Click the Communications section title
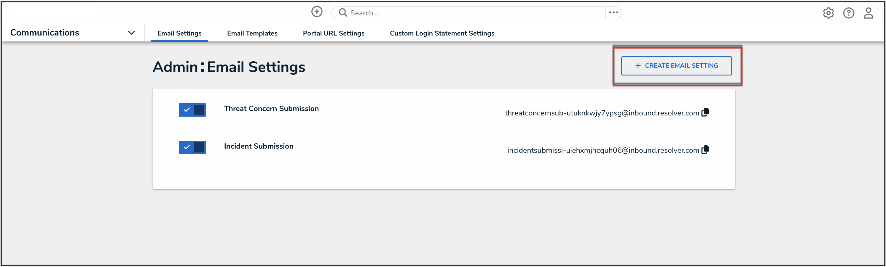 (45, 33)
